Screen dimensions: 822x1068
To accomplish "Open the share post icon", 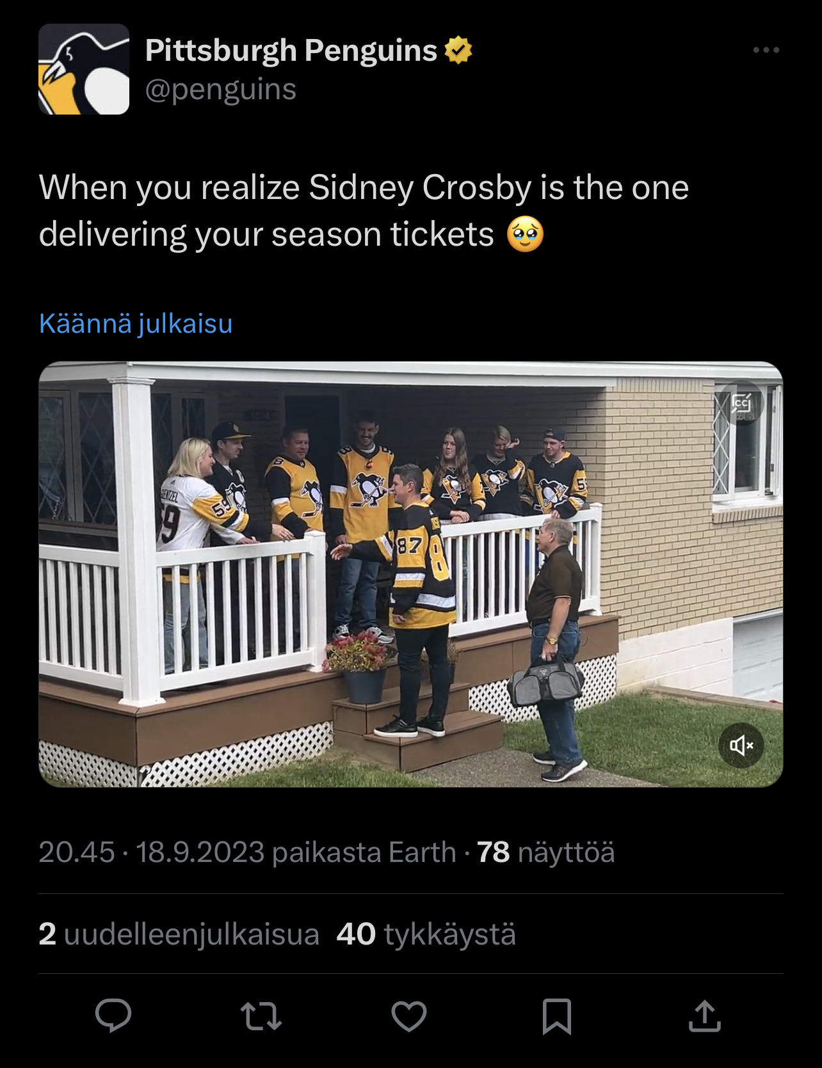I will pyautogui.click(x=705, y=1016).
